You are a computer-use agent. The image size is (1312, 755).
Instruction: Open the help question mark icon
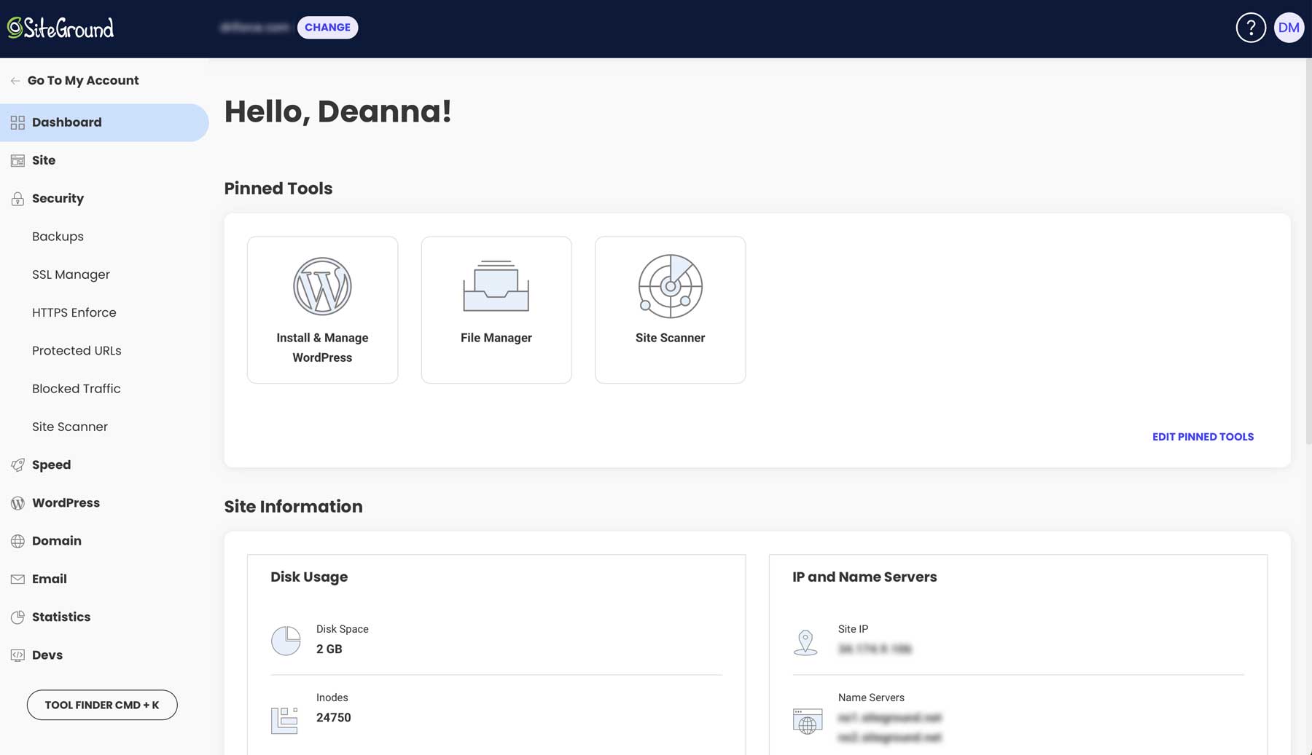pos(1251,27)
